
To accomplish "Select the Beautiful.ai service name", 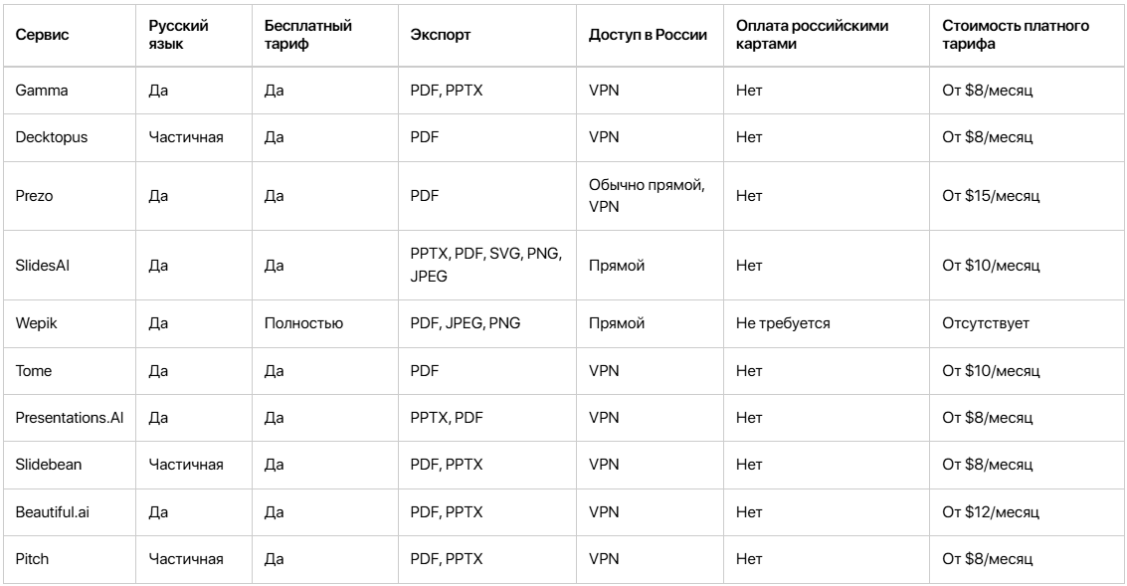I will coord(53,512).
